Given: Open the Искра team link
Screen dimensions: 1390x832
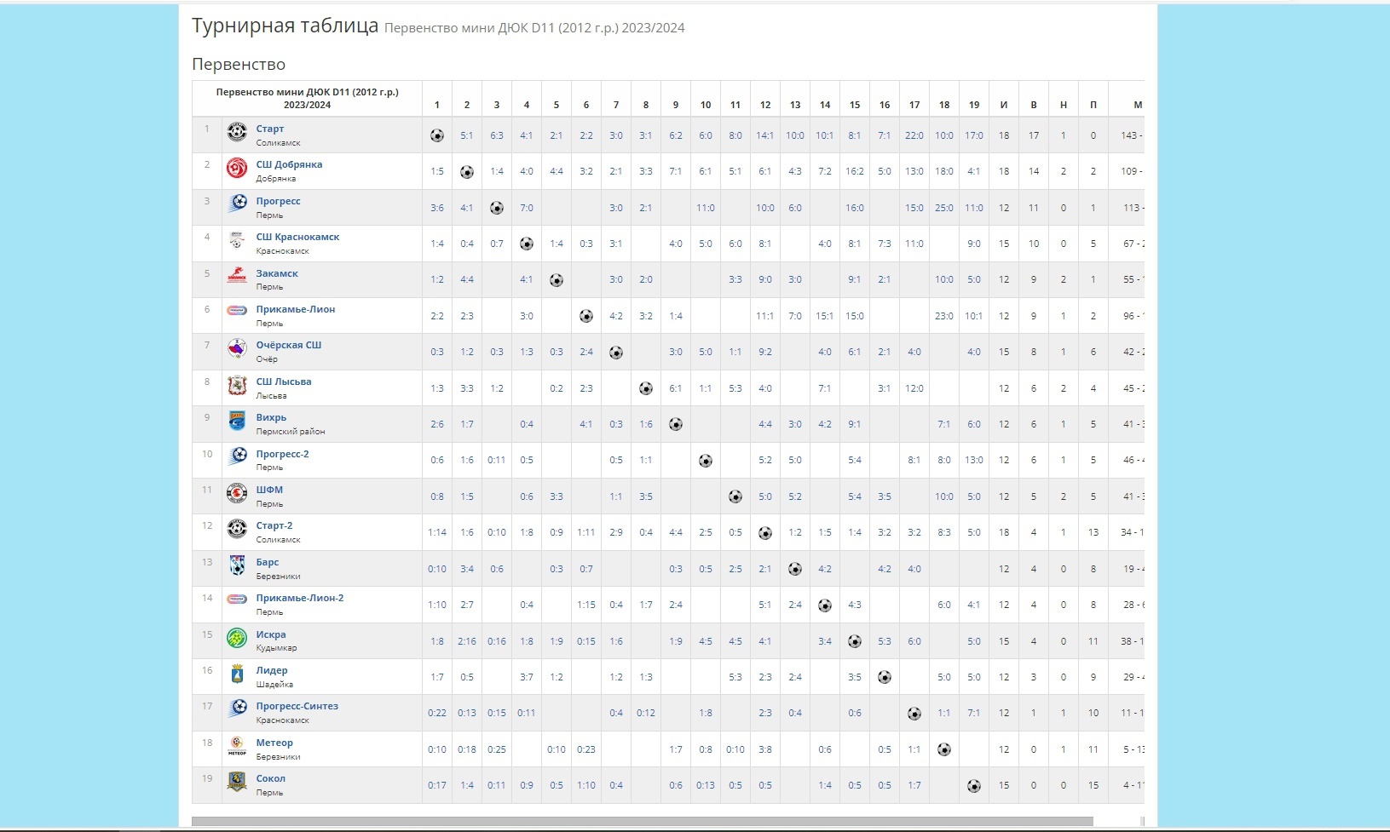Looking at the screenshot, I should point(271,634).
